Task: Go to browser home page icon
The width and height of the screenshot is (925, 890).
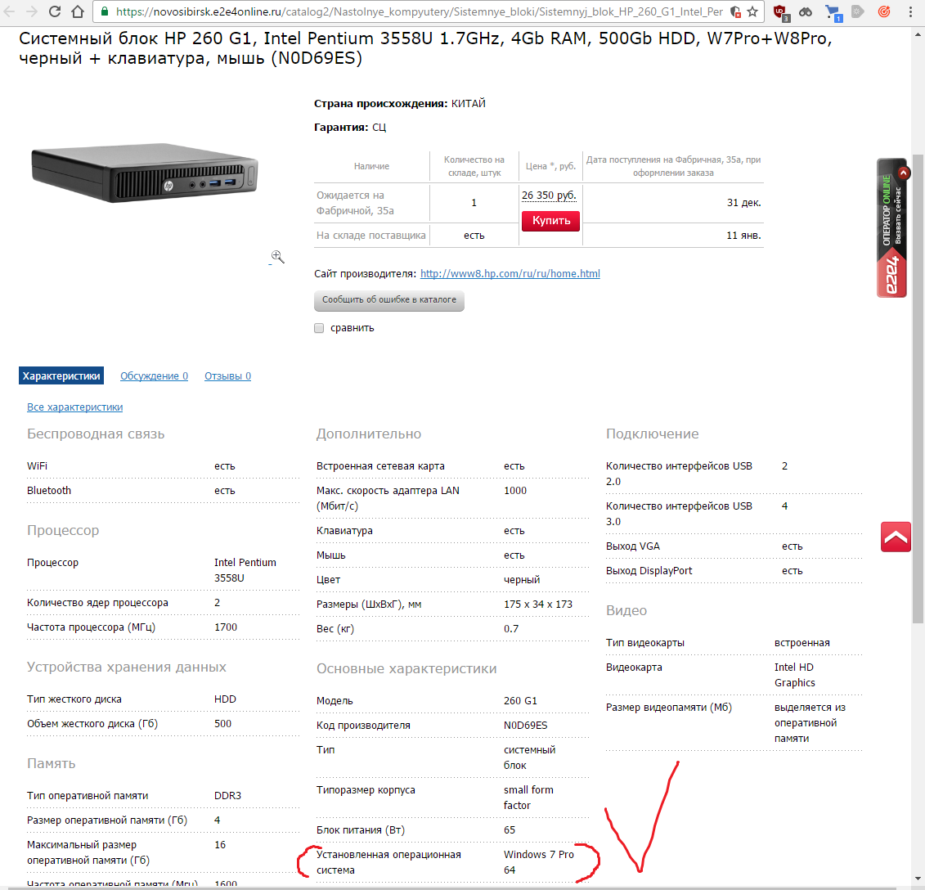Action: (x=77, y=11)
